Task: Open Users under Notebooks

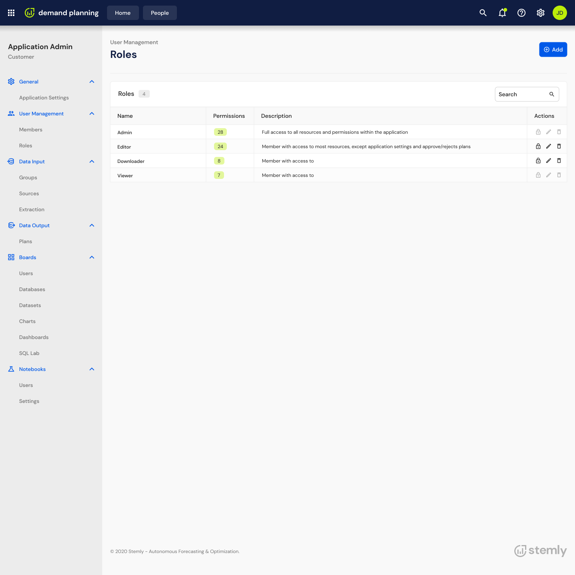Action: click(x=26, y=385)
